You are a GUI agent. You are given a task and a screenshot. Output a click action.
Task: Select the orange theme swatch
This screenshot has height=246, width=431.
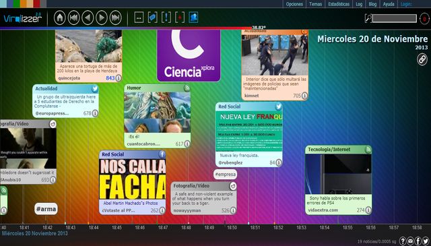coord(24,3)
